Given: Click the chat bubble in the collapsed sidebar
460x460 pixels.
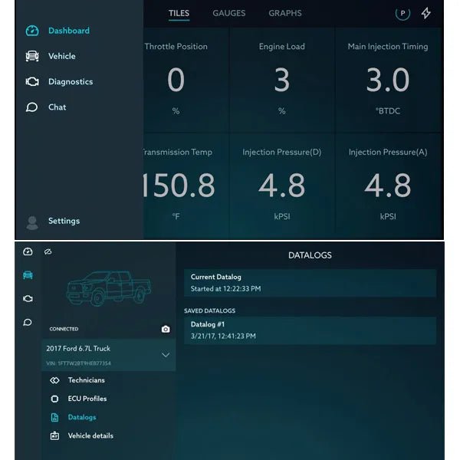Looking at the screenshot, I should [x=28, y=322].
